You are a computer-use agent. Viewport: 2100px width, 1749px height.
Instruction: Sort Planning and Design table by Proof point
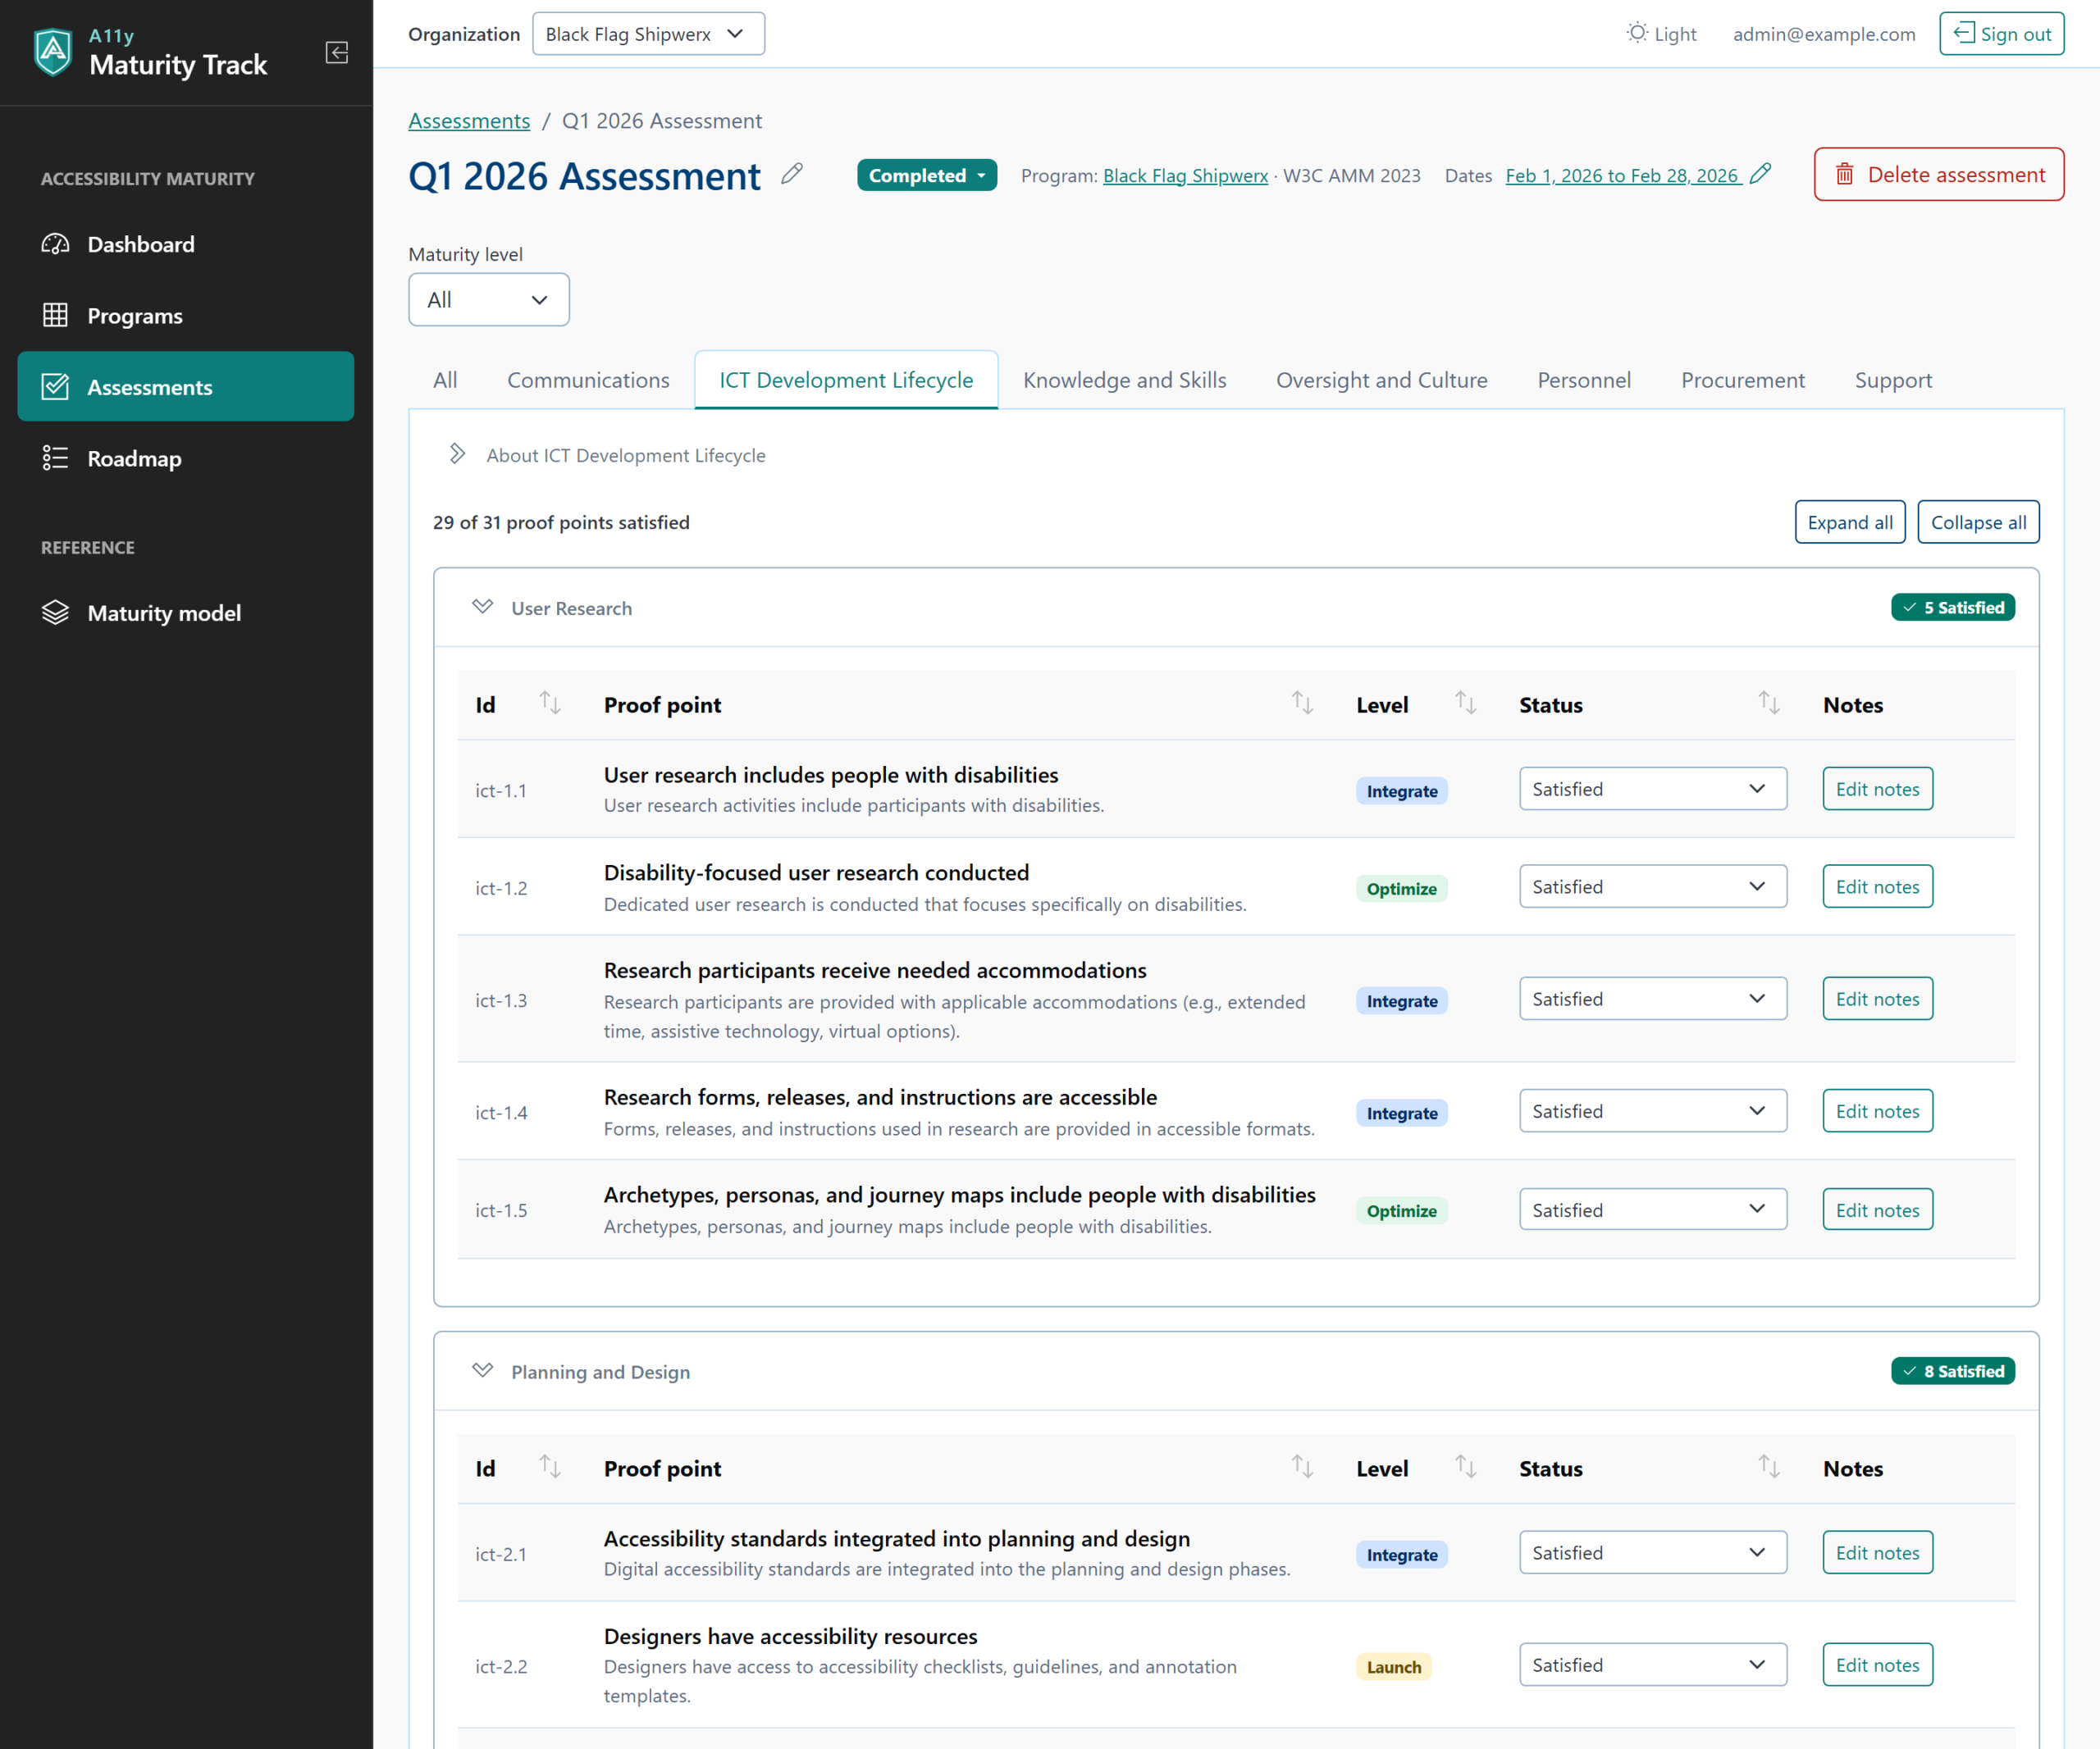pyautogui.click(x=1302, y=1467)
